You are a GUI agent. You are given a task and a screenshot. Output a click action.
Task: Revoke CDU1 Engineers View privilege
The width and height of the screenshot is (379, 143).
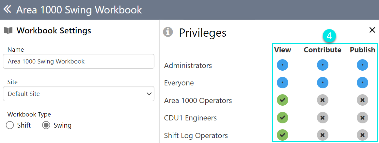[282, 118]
